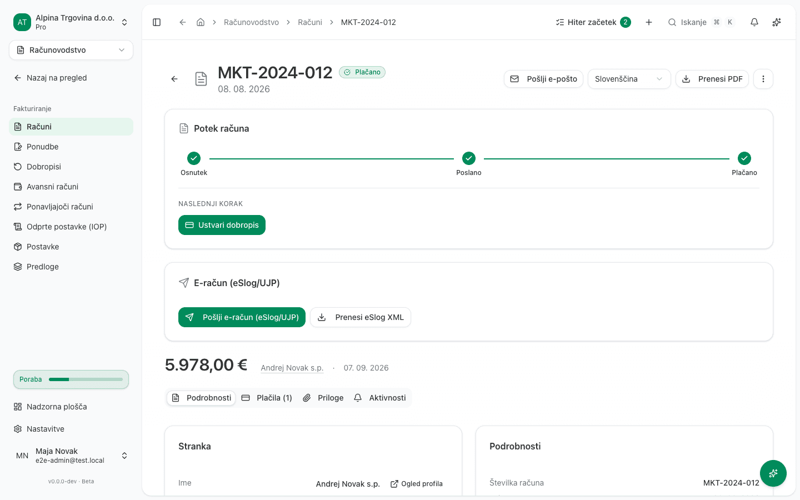Image resolution: width=800 pixels, height=500 pixels.
Task: Open the three-dot more actions menu
Action: (x=763, y=79)
